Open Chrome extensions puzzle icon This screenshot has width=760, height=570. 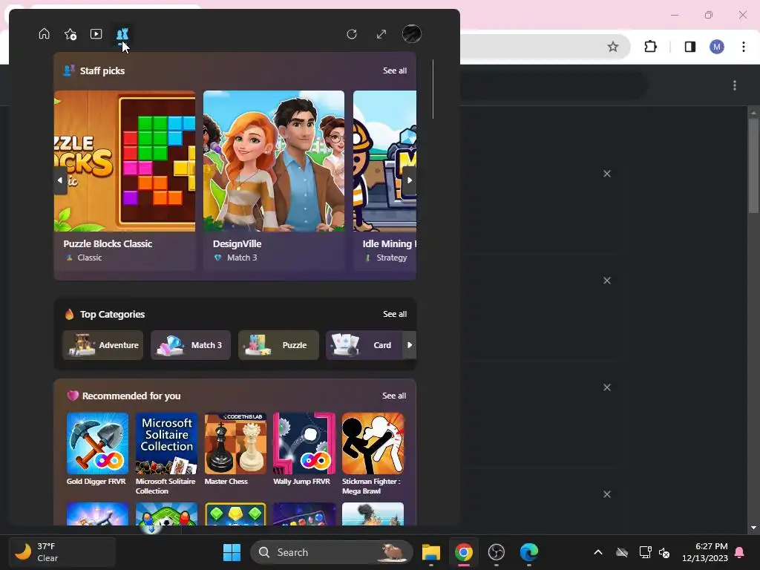650,47
